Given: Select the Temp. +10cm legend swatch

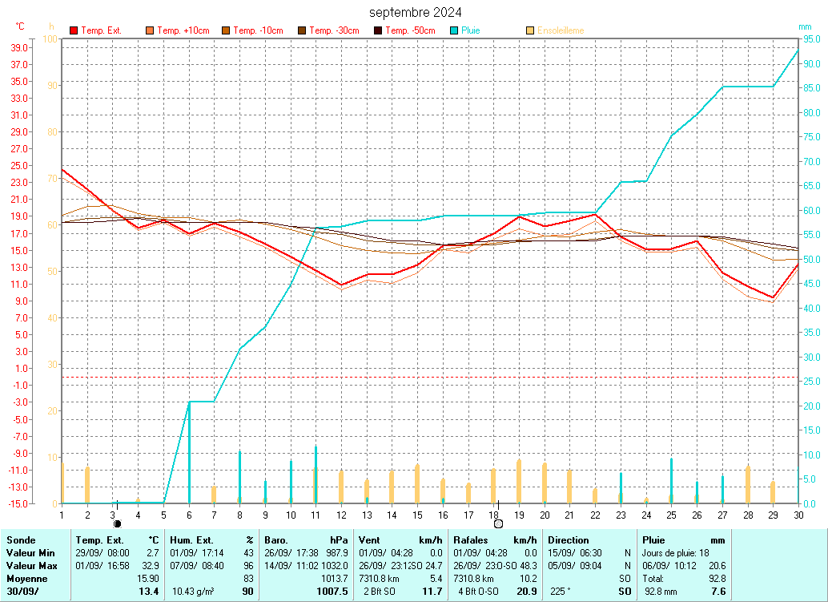Looking at the screenshot, I should (150, 30).
